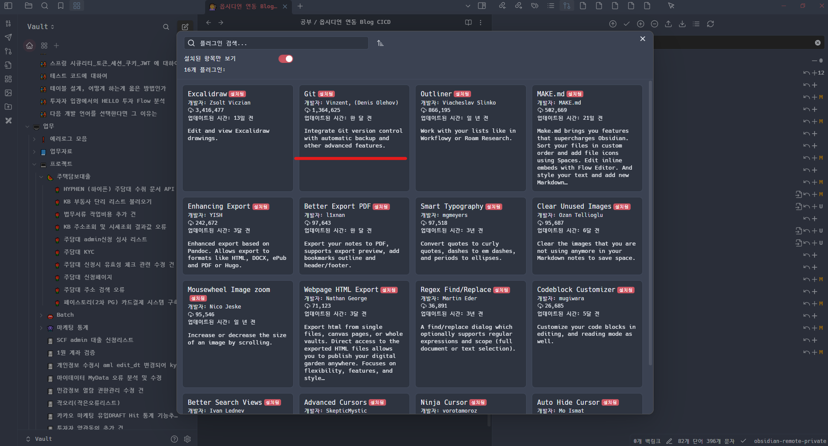Expand the 에러로그 모음 folder
The image size is (828, 446).
point(34,139)
